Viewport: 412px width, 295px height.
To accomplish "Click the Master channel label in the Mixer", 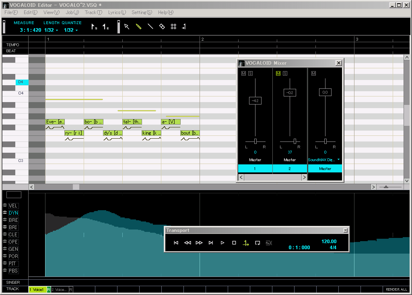I will pyautogui.click(x=325, y=168).
